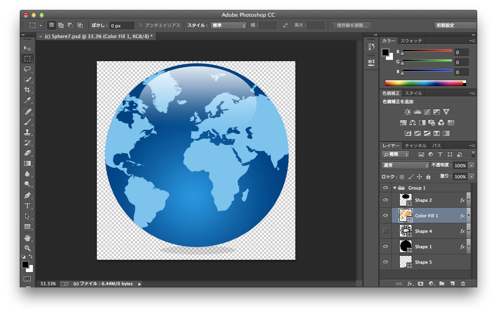The width and height of the screenshot is (497, 315).
Task: Select the Clone Stamp tool
Action: pyautogui.click(x=27, y=132)
